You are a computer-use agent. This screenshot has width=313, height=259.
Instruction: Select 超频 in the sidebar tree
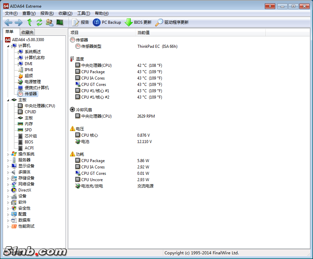tap(29, 76)
